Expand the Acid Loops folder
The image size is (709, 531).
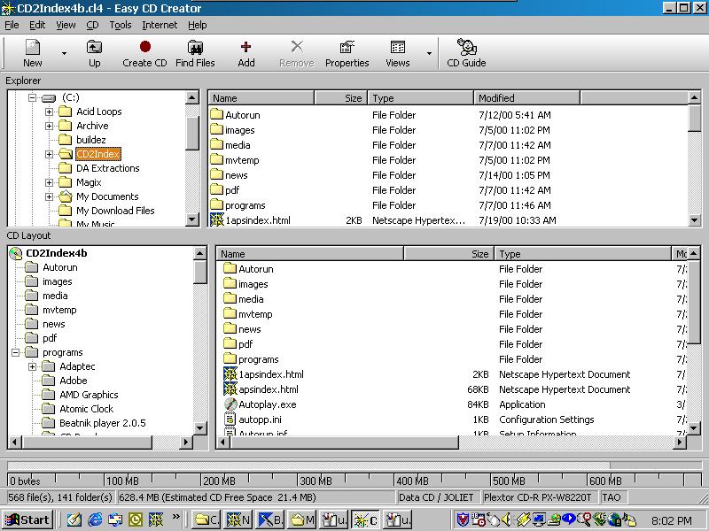point(49,112)
